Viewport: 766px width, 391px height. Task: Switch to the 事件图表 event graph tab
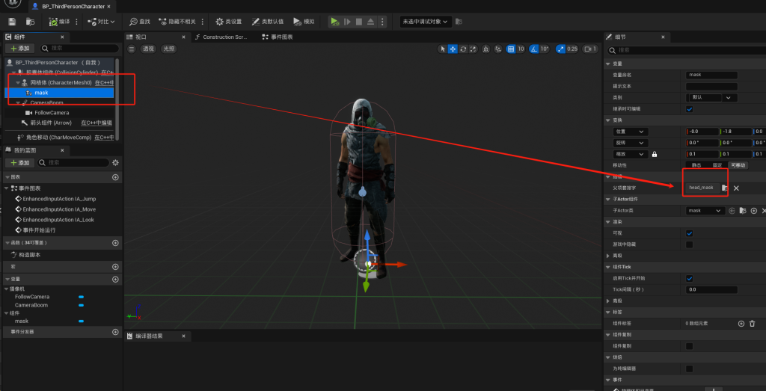[x=278, y=37]
